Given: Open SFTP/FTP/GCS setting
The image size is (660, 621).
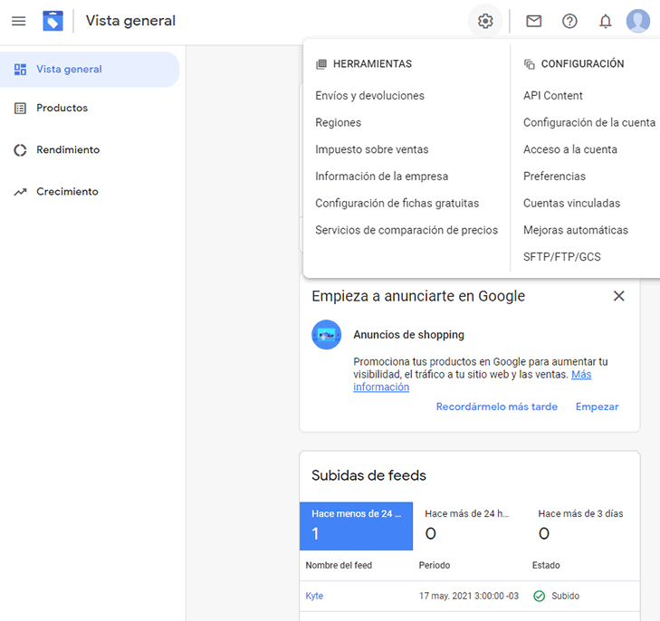Looking at the screenshot, I should (x=562, y=257).
